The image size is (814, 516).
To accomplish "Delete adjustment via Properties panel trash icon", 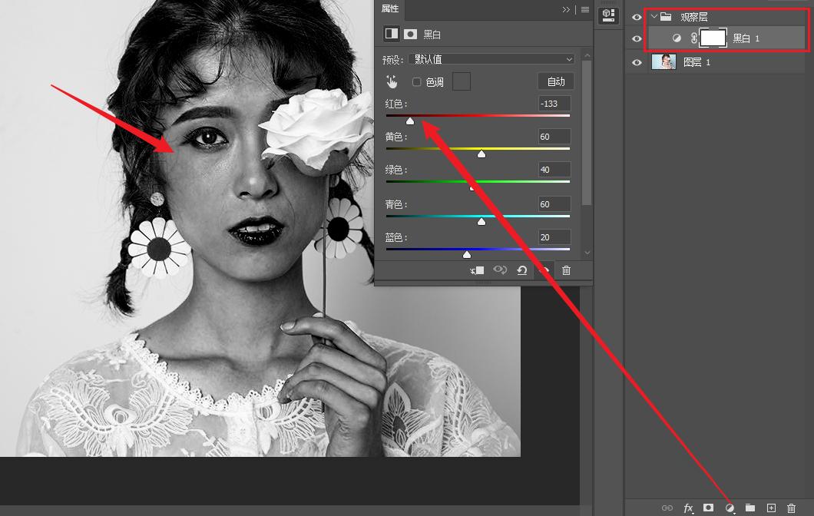I will [x=567, y=270].
